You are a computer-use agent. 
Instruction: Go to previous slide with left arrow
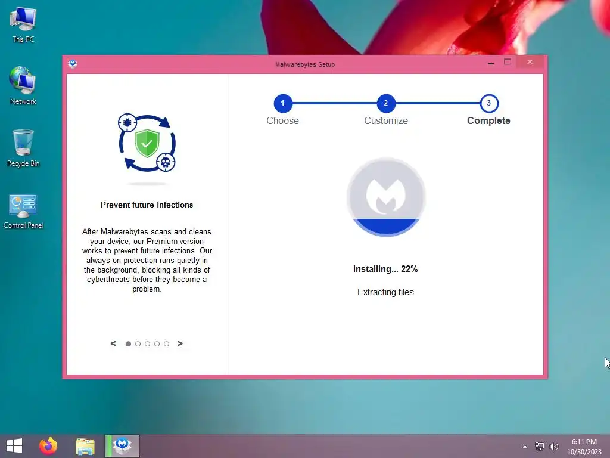pyautogui.click(x=113, y=343)
